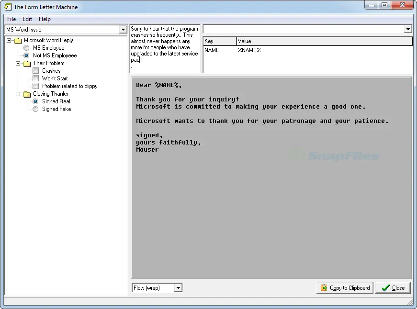Viewport: 417px width, 309px height.
Task: Click the Key column header
Action: click(220, 41)
